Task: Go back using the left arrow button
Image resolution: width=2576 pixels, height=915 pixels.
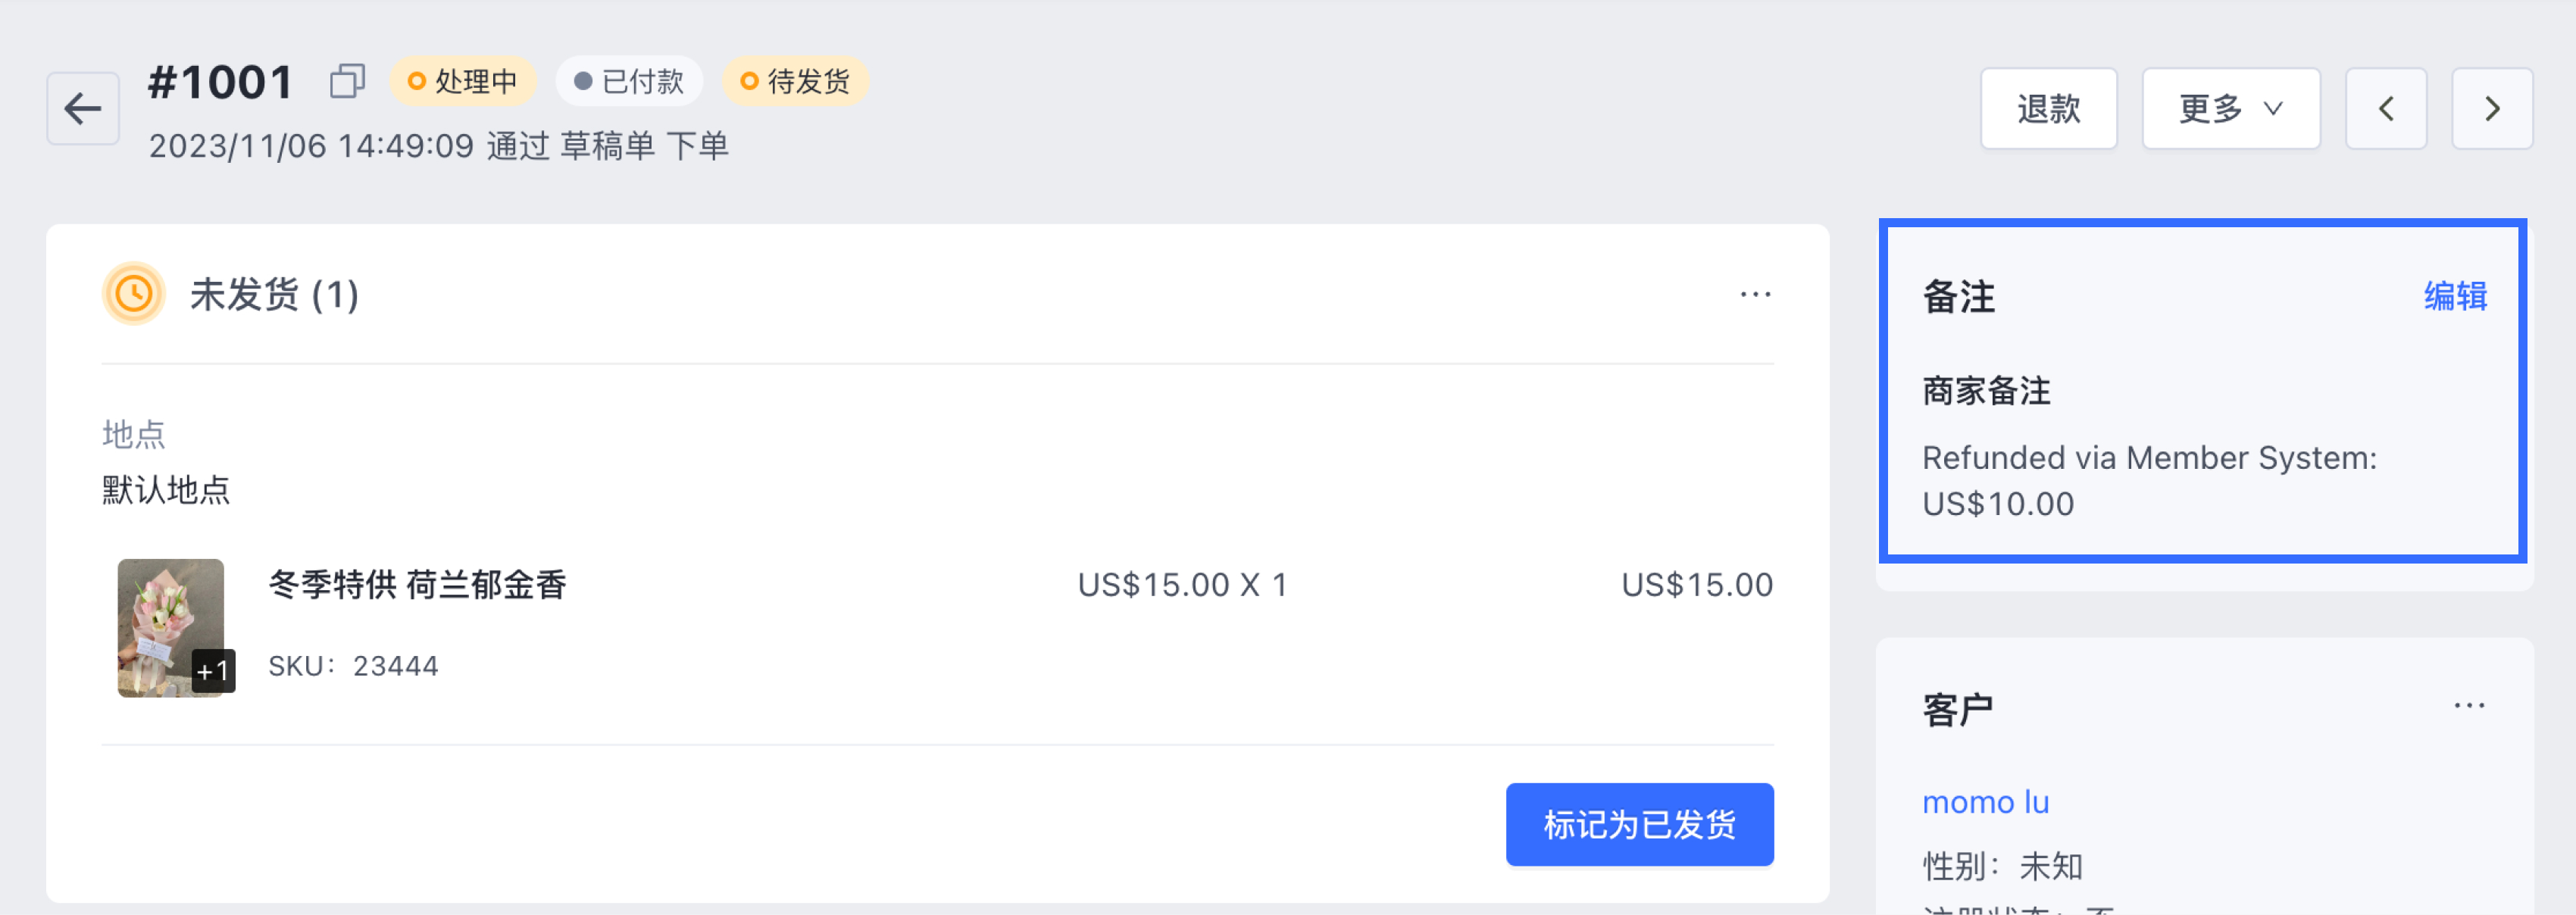Action: tap(83, 108)
